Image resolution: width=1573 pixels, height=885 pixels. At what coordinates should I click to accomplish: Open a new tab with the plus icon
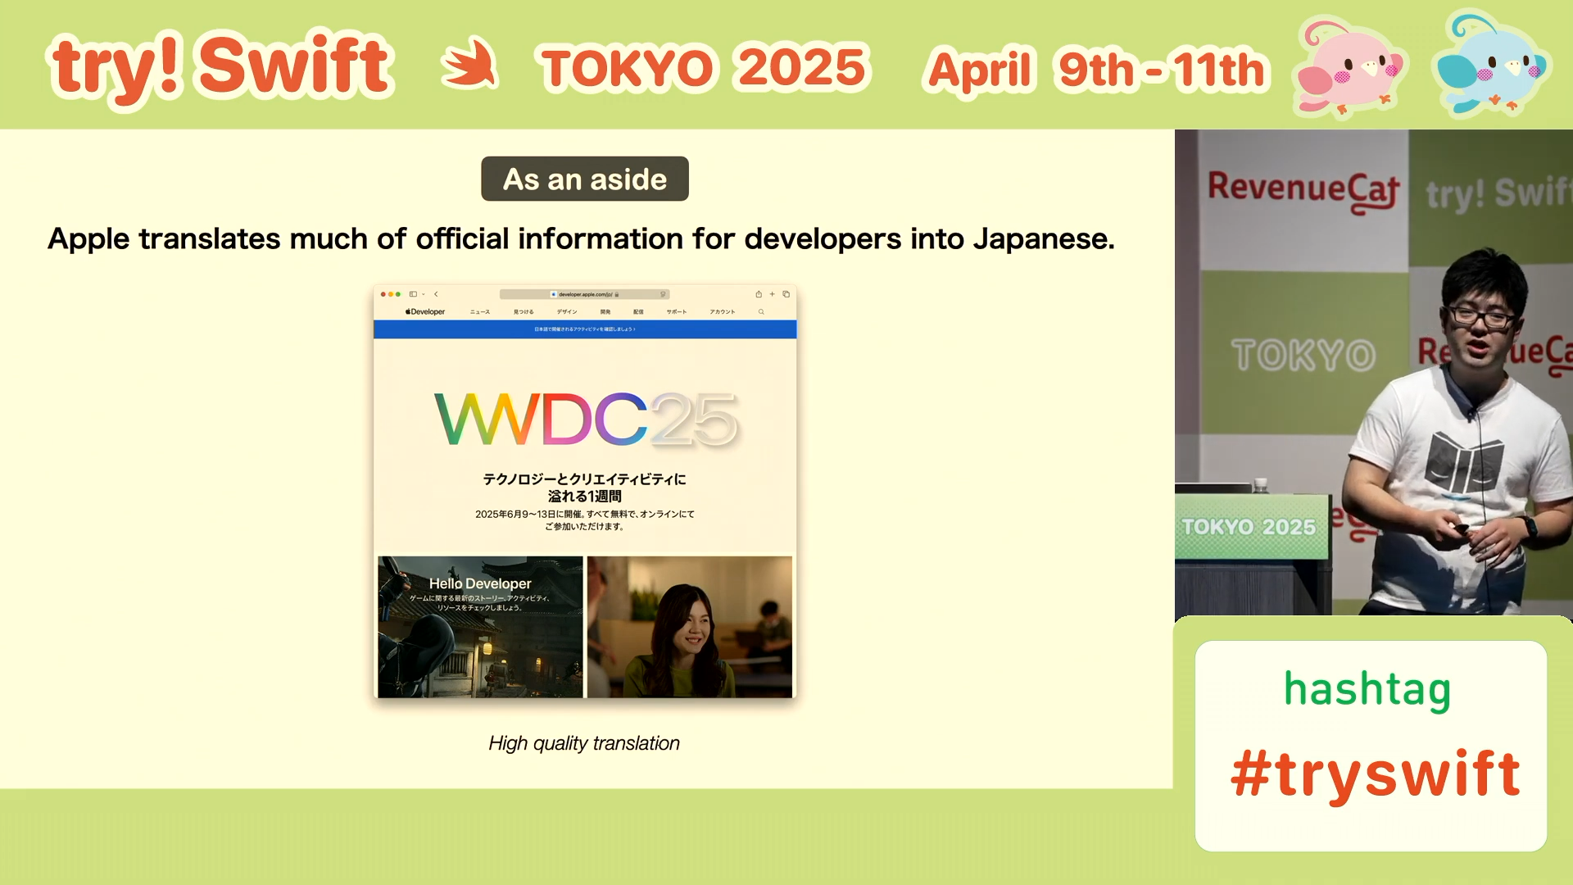pos(771,294)
